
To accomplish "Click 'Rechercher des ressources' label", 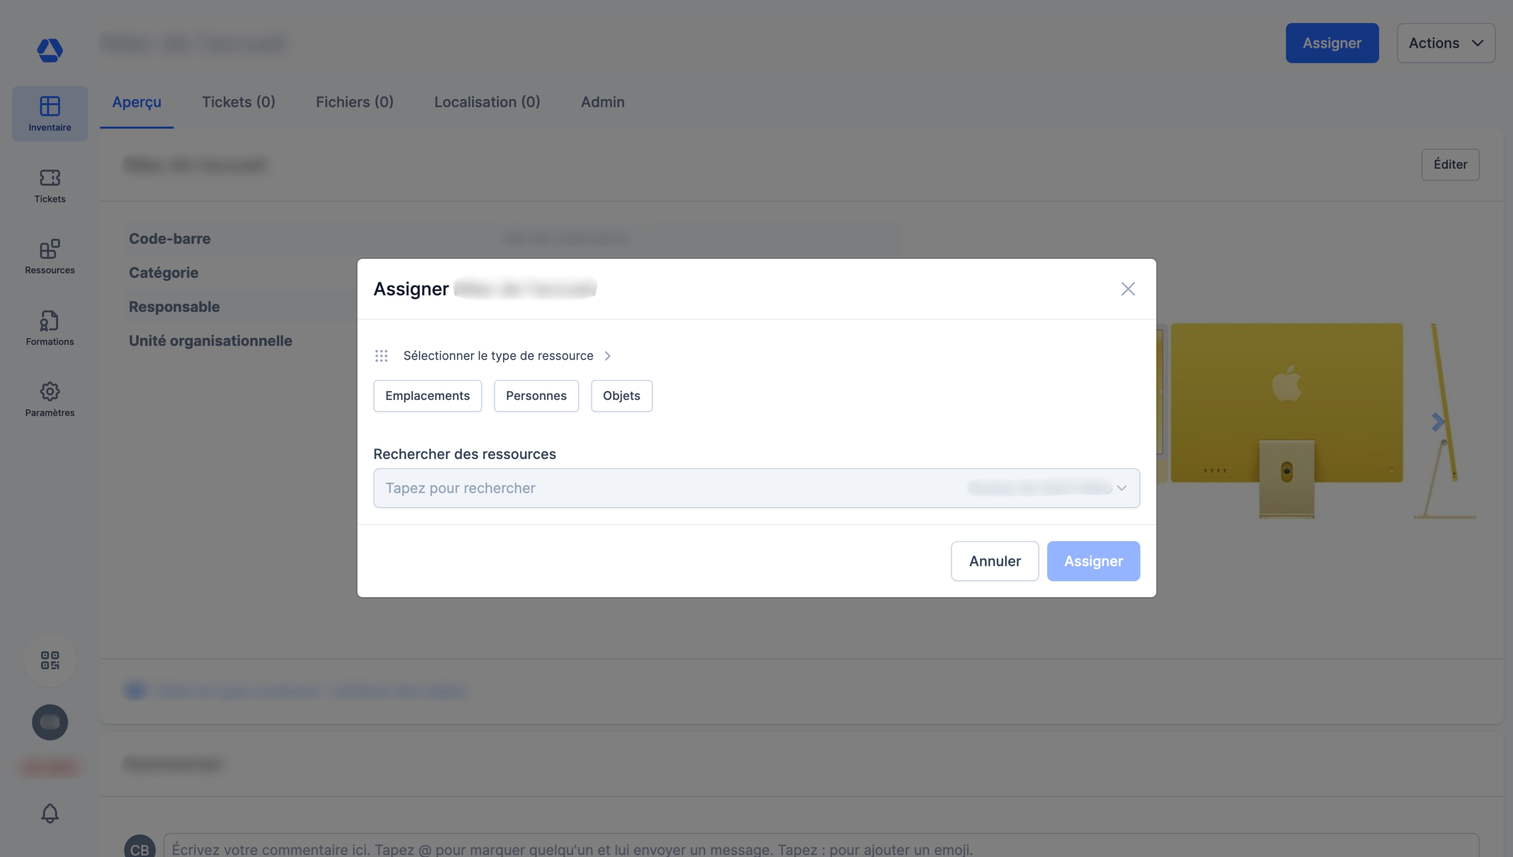I will [x=464, y=454].
